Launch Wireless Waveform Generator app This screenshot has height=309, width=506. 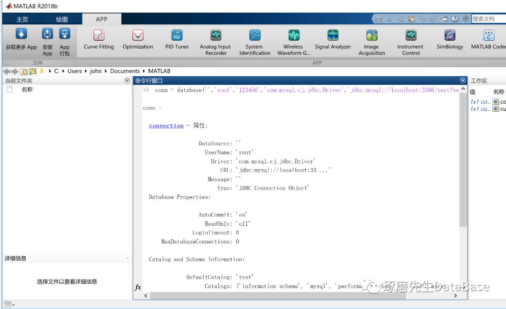pyautogui.click(x=294, y=43)
